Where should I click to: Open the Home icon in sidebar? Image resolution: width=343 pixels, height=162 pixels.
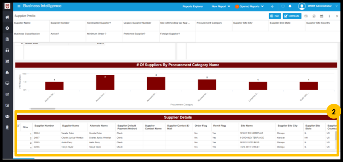point(7,17)
